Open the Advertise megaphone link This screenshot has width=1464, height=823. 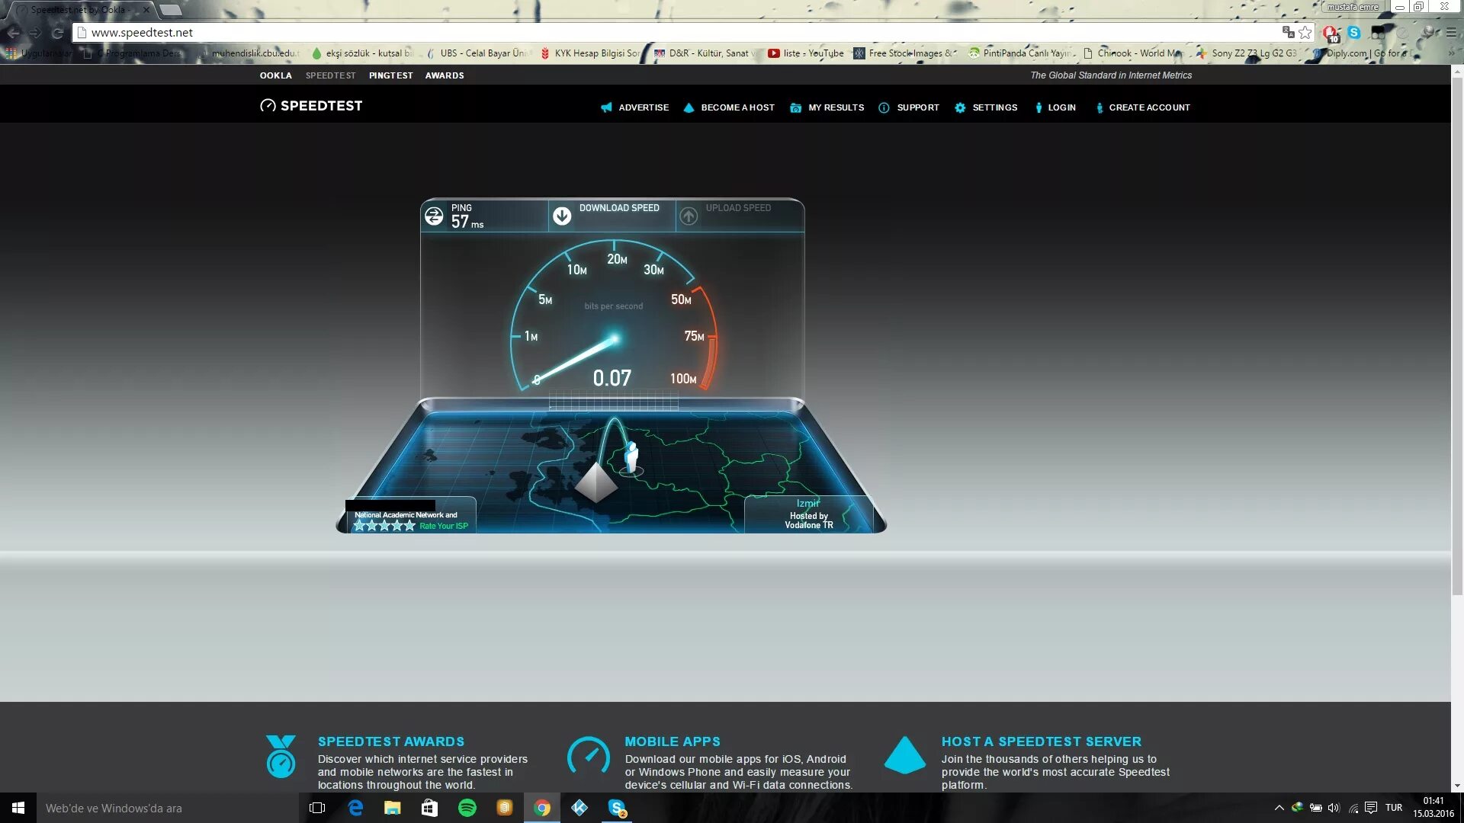tap(606, 107)
